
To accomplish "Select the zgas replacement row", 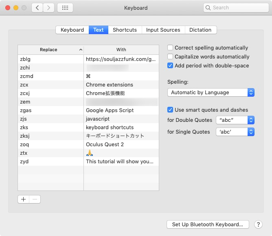I will click(x=51, y=110).
